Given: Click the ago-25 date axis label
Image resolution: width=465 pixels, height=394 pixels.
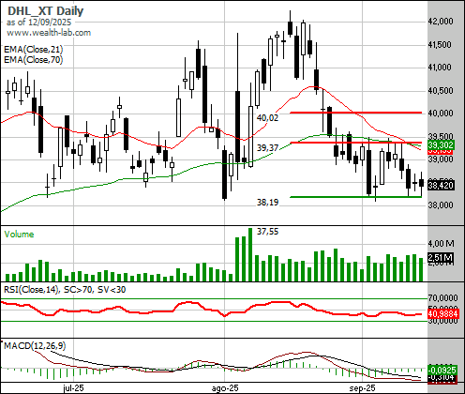Looking at the screenshot, I should tap(225, 388).
